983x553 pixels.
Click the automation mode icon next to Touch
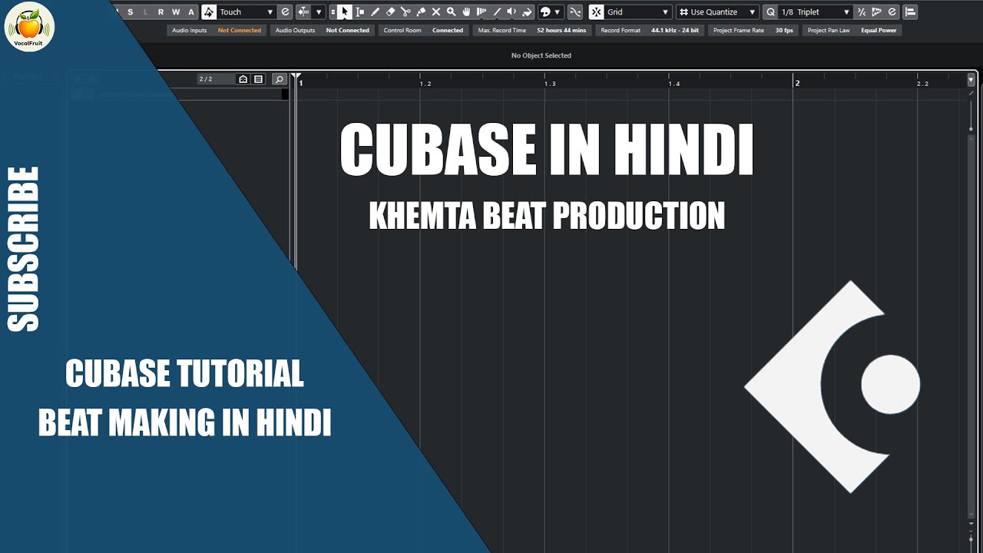coord(209,12)
